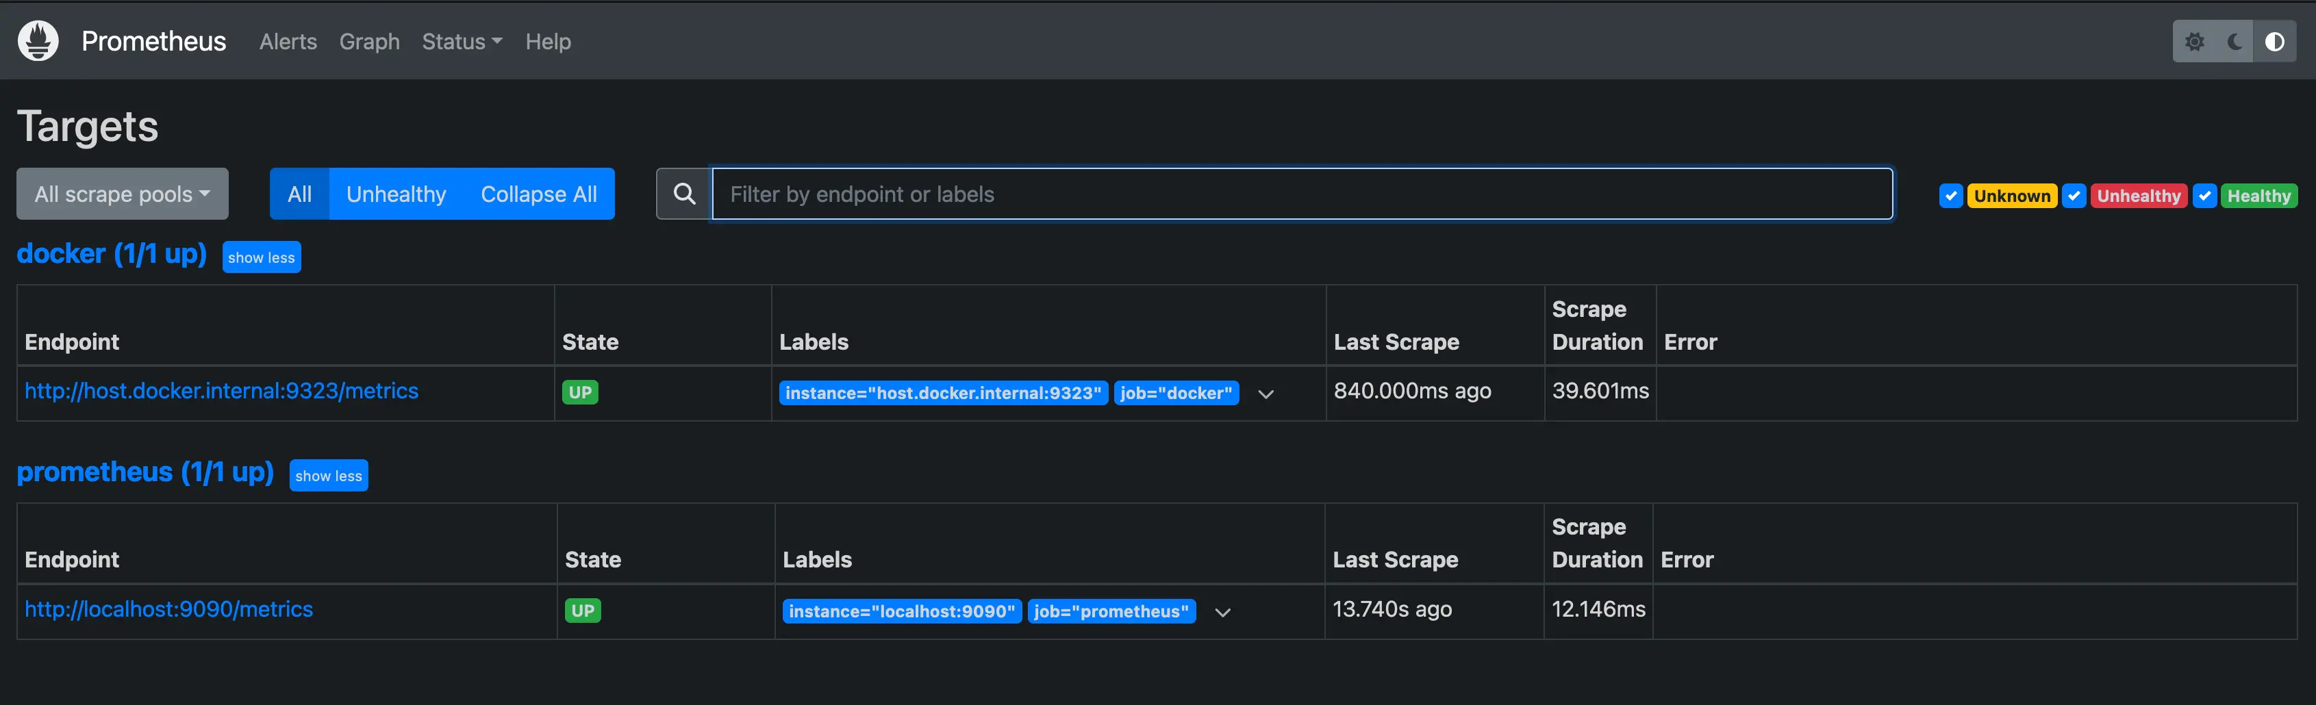Switch filter to show only Unhealthy targets

[x=396, y=193]
